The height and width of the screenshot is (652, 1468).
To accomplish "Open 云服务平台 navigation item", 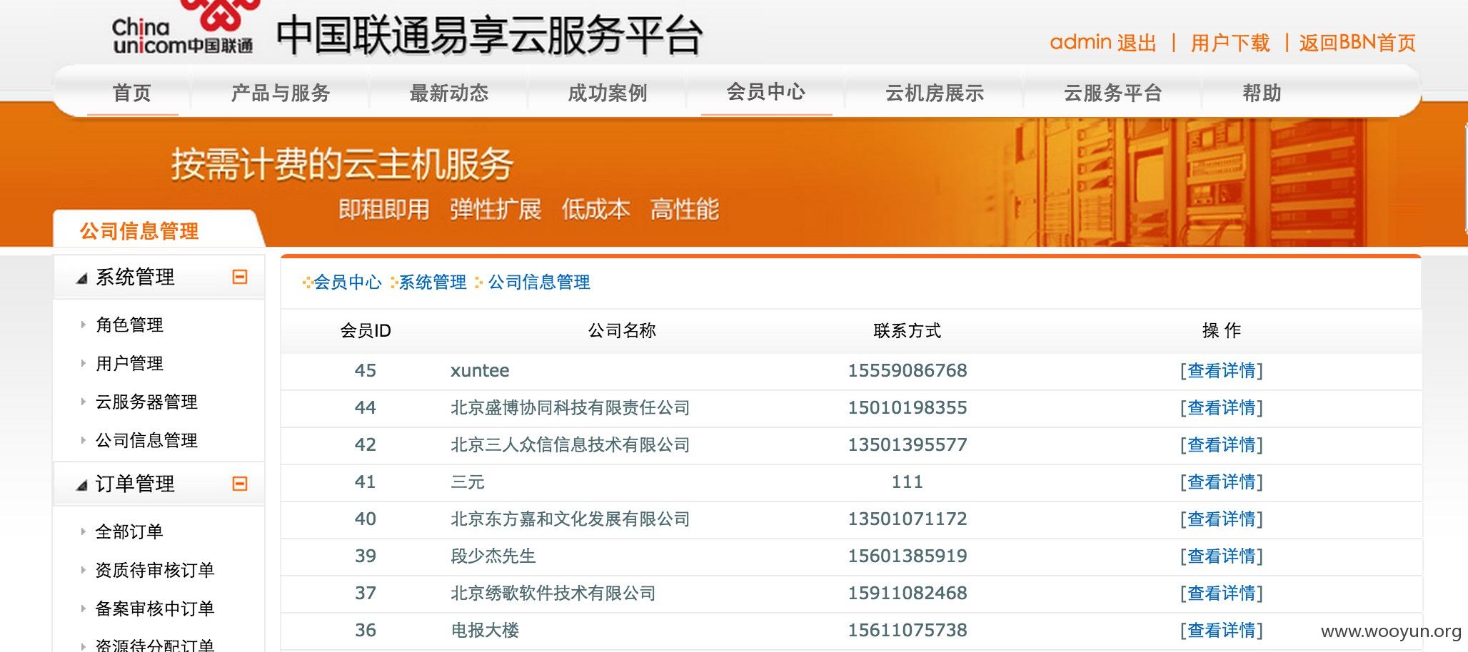I will tap(1113, 93).
